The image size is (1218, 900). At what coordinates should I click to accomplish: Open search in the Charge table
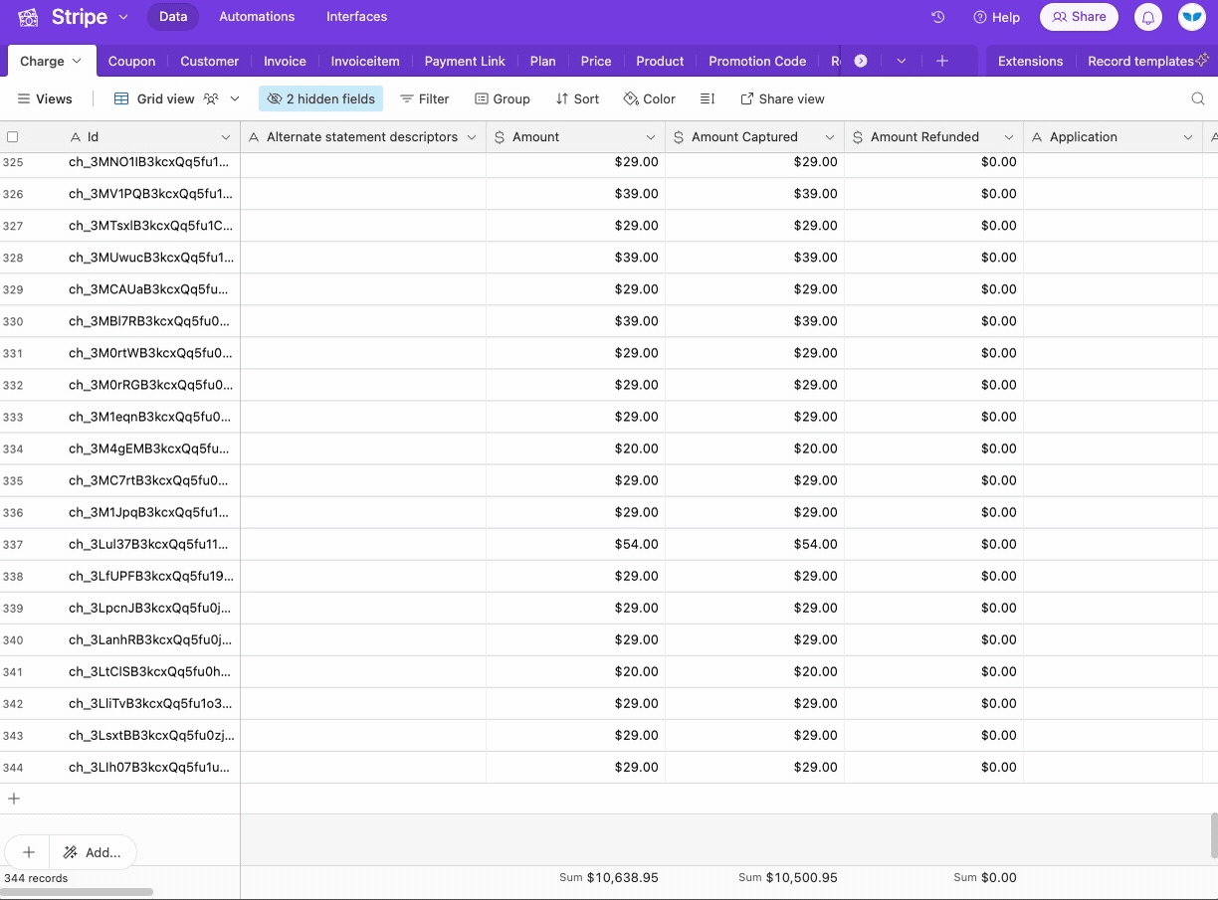point(1198,98)
